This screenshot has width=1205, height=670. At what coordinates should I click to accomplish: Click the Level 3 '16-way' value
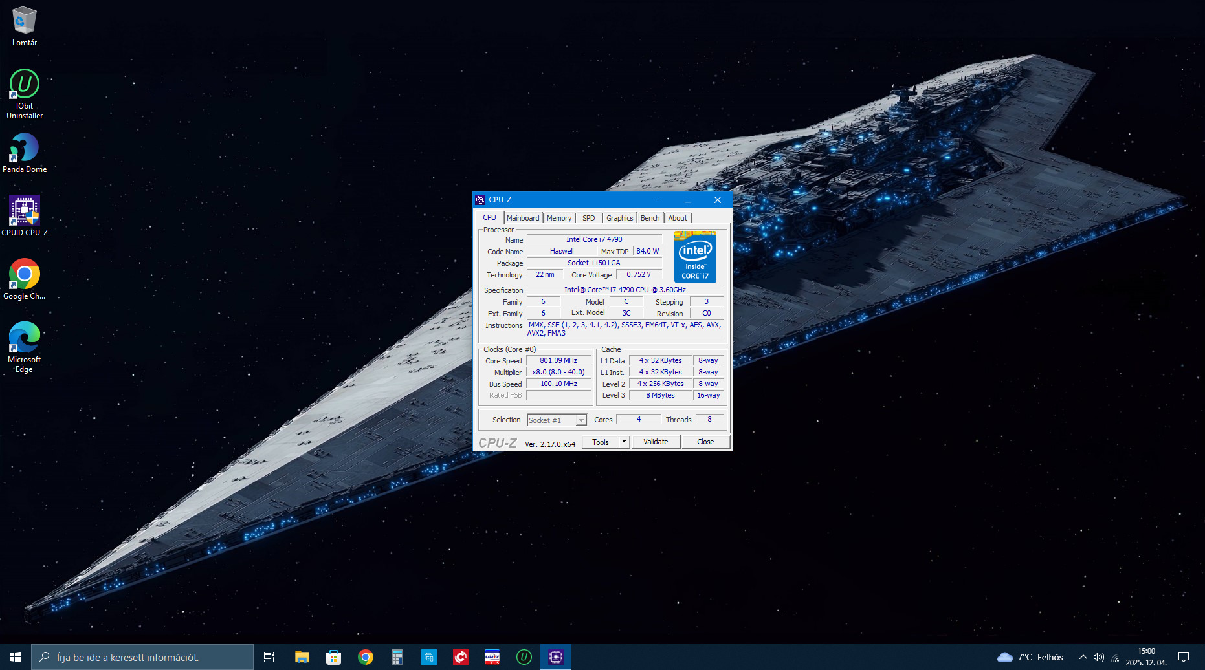(709, 395)
